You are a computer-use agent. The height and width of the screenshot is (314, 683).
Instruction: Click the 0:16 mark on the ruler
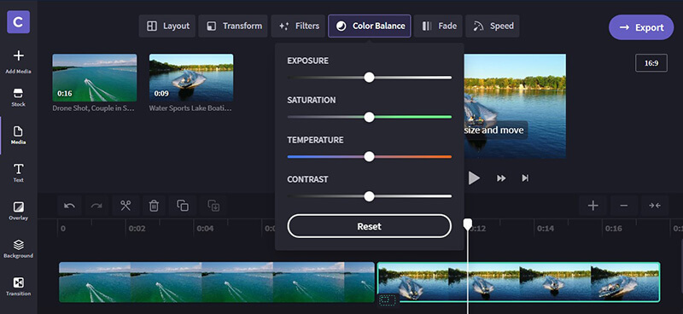[613, 229]
